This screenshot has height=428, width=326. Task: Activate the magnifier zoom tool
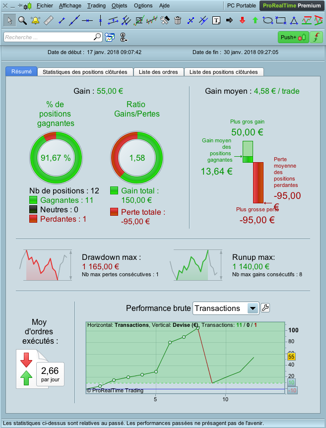(22, 20)
